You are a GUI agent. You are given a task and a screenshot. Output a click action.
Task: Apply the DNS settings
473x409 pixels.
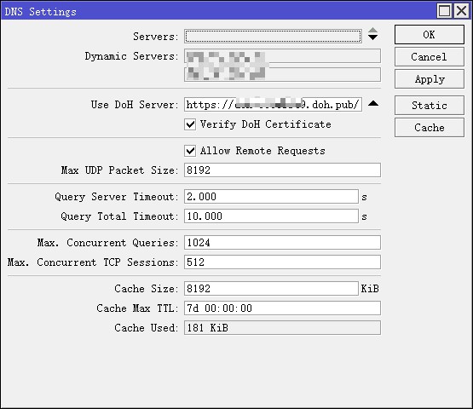(429, 79)
